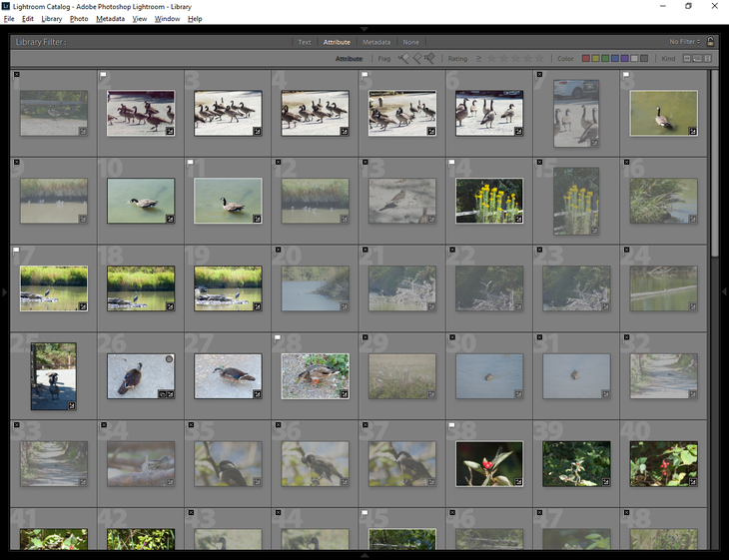Filter by yellow color label
The image size is (729, 560).
tap(595, 59)
